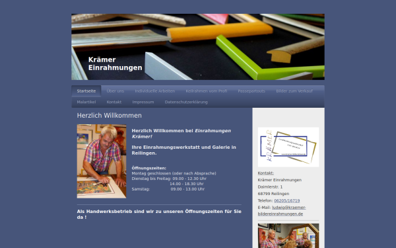Open the Malartikel menu item
The height and width of the screenshot is (248, 396).
tap(86, 102)
